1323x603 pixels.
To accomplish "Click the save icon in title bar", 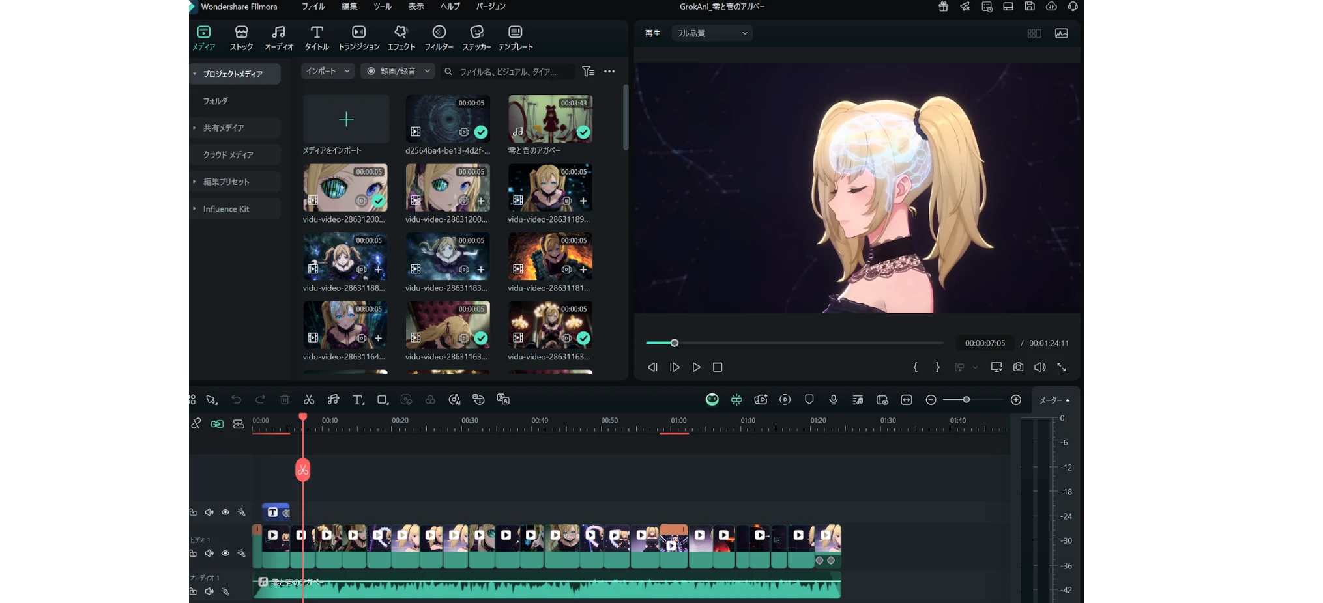I will click(1030, 7).
